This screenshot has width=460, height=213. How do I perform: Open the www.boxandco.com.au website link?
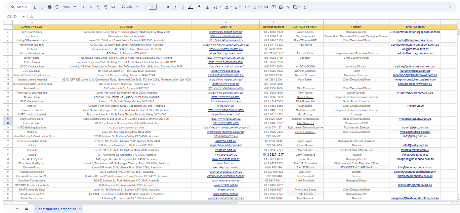point(226,159)
